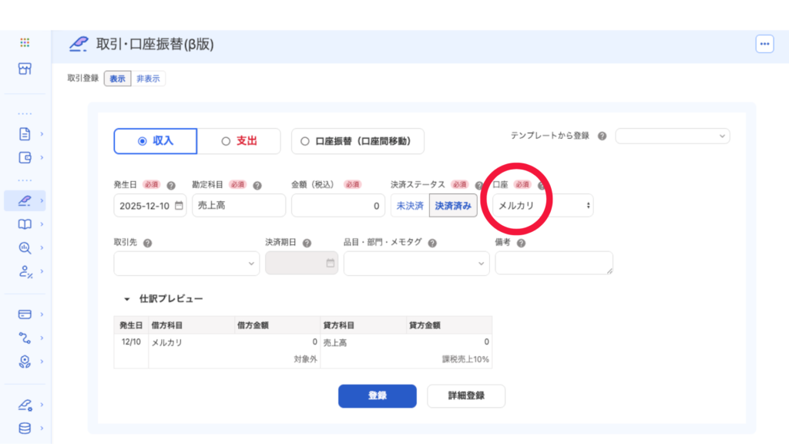
Task: Click the blue 登録 button
Action: coord(377,395)
